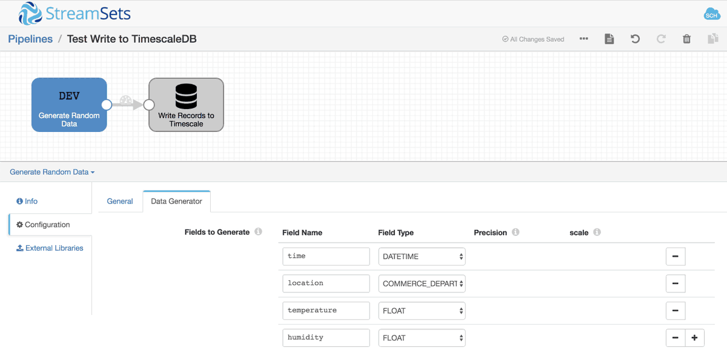Click the Precision column header
This screenshot has width=727, height=356.
point(490,232)
